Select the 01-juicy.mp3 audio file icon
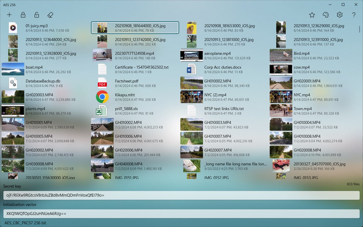The image size is (363, 227). 13,28
